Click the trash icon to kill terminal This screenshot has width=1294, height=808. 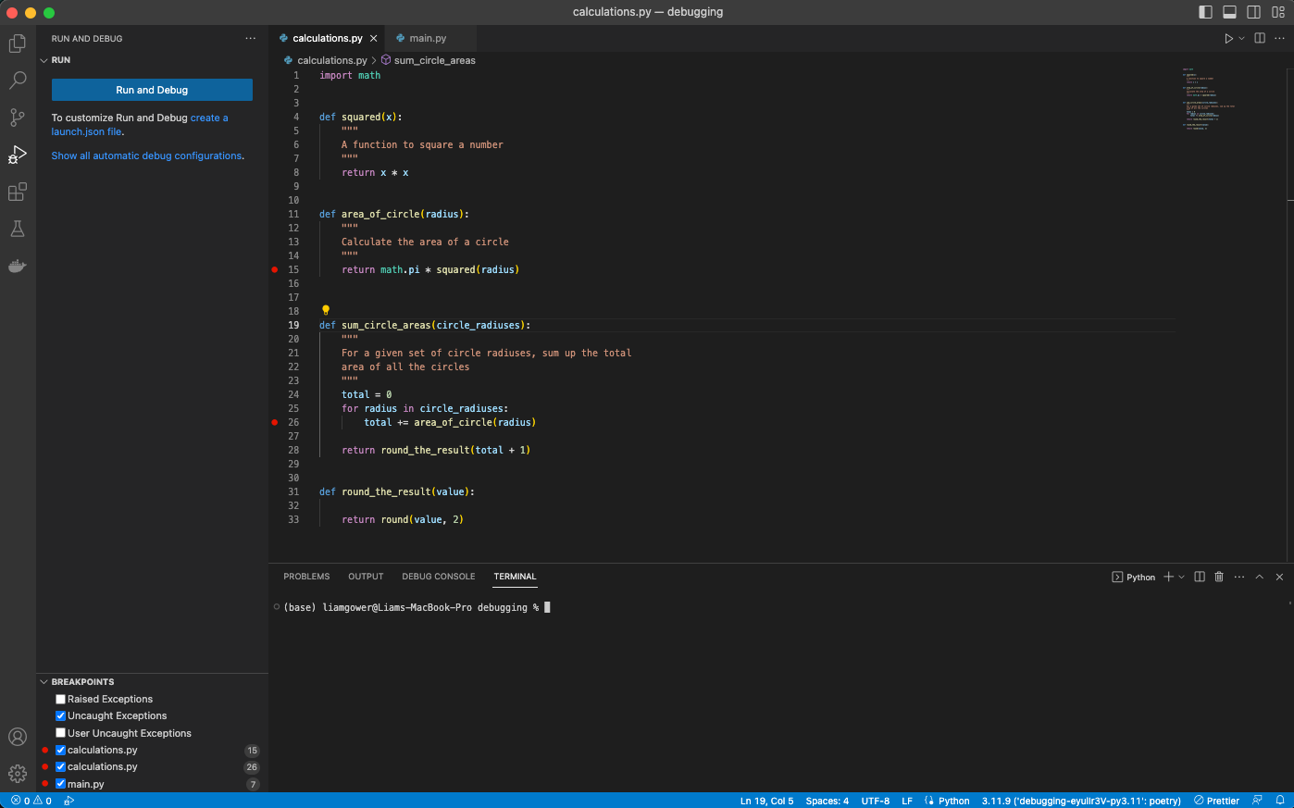click(x=1217, y=577)
